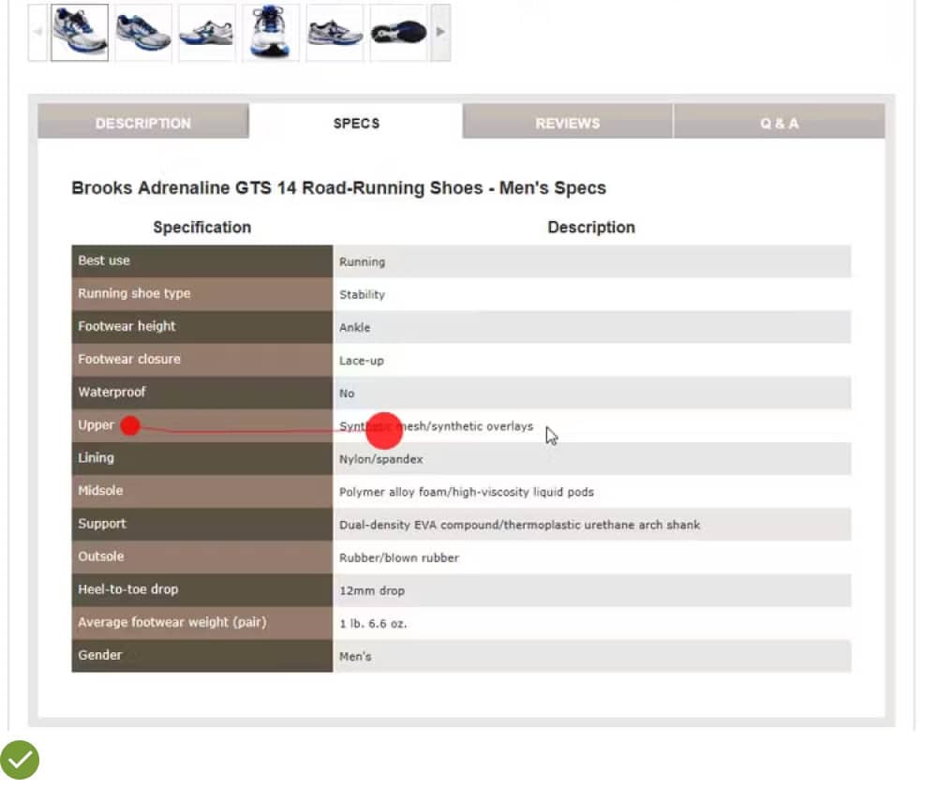Click the right arrow of the thumbnail carousel
The width and height of the screenshot is (937, 804).
pos(440,33)
